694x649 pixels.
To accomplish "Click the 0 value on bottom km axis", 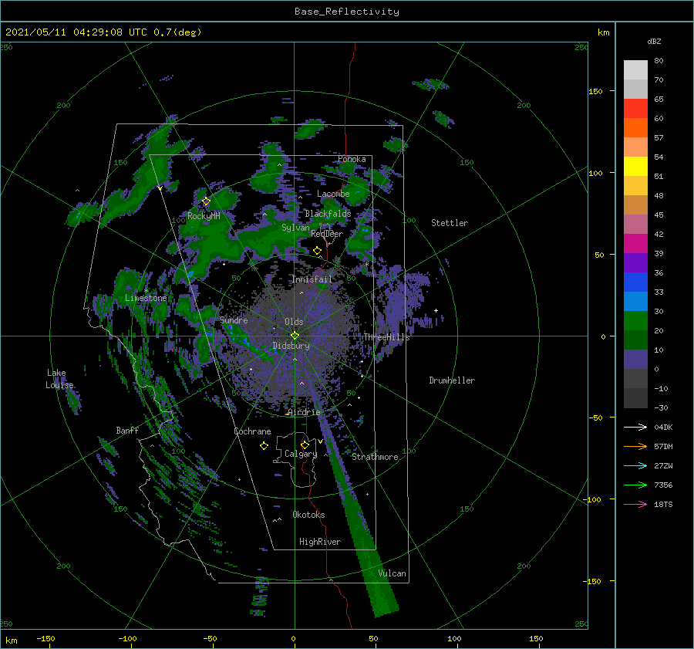I will pos(293,638).
